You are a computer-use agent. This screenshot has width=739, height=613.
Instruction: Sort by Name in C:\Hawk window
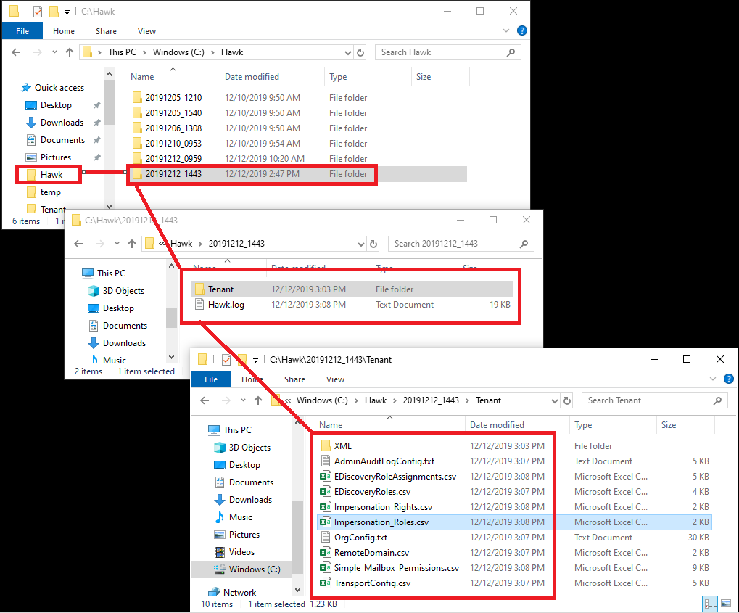tap(142, 77)
